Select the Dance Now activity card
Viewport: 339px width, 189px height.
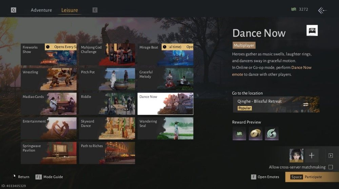click(165, 104)
